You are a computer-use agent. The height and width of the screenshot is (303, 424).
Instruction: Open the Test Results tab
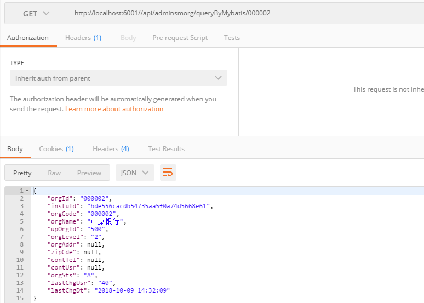coord(166,149)
